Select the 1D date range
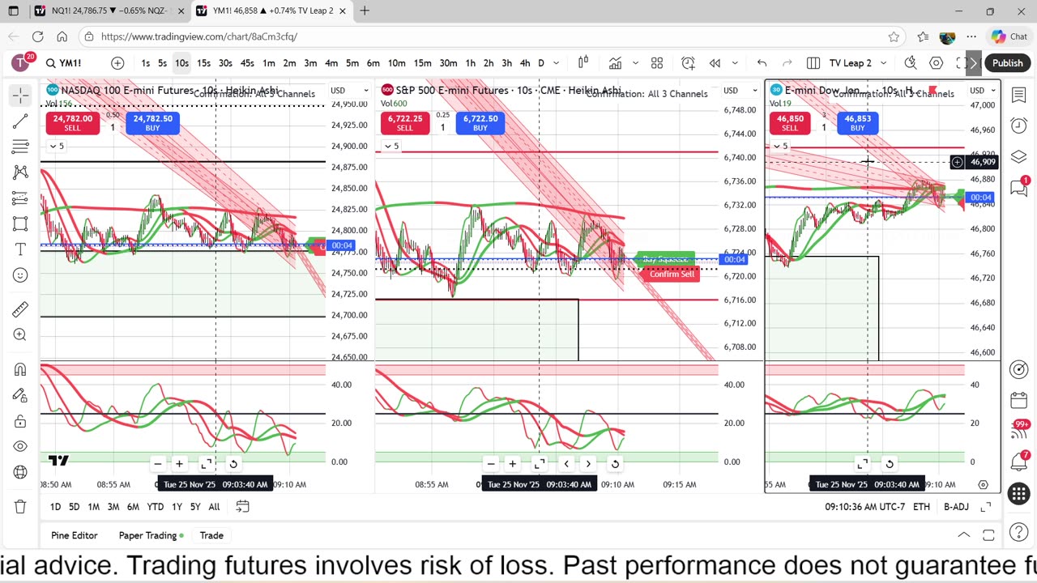 55,507
